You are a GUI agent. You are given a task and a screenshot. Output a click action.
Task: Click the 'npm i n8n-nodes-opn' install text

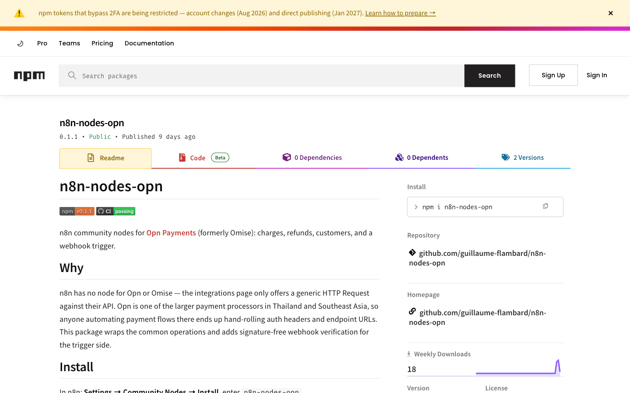click(457, 207)
